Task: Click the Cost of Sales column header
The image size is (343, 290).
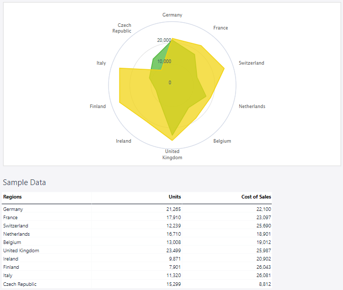Action: coord(256,197)
